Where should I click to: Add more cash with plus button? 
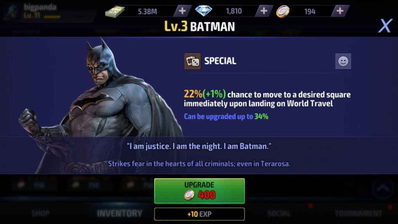click(x=182, y=11)
